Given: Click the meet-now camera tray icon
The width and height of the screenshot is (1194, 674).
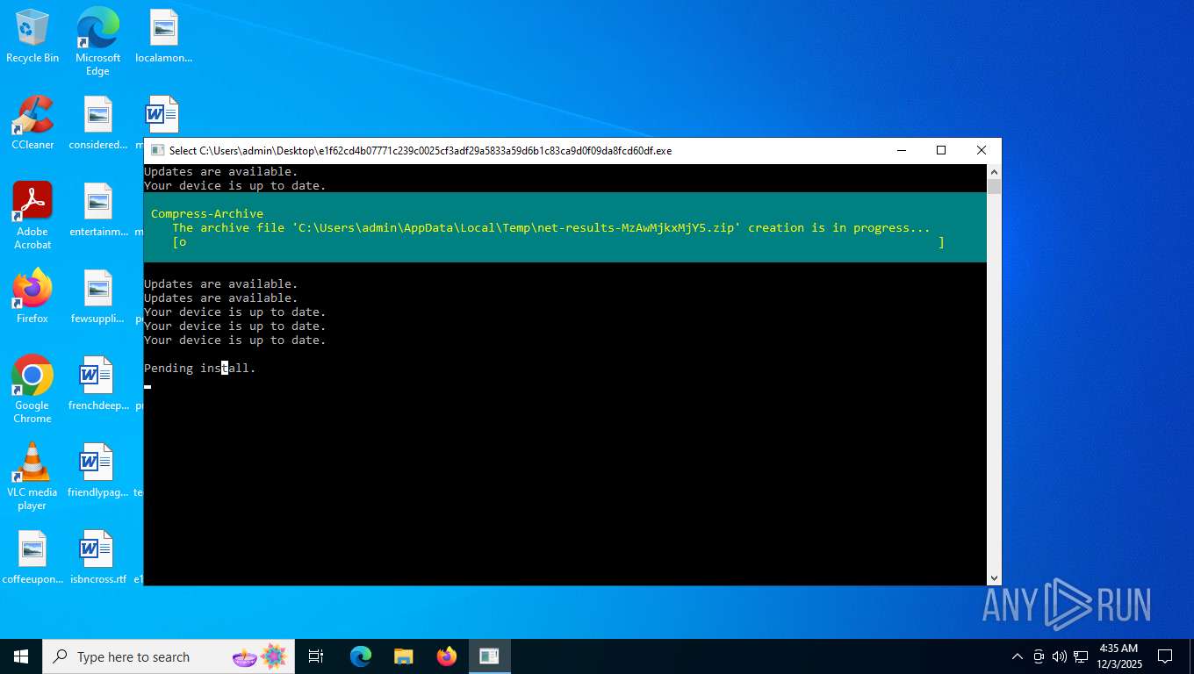Looking at the screenshot, I should (1039, 656).
